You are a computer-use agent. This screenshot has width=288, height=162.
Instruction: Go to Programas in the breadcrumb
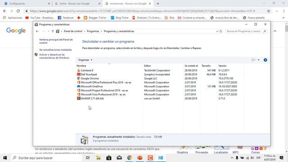(93, 31)
